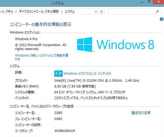Click the WORKGROUP value

[65, 131]
